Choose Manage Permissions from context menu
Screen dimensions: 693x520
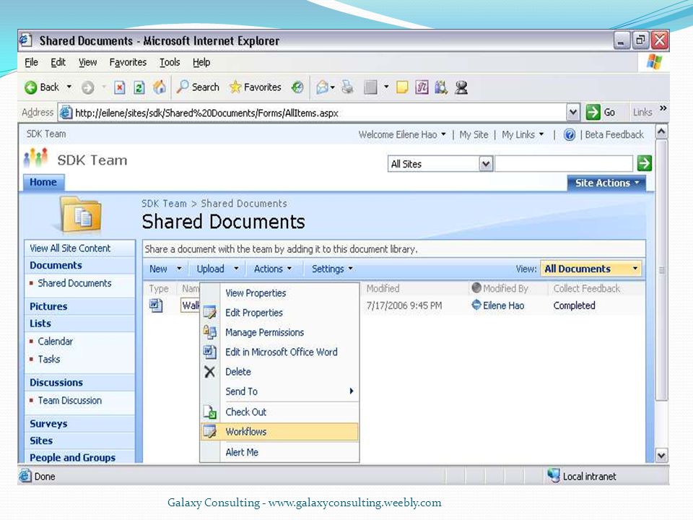[x=279, y=332]
